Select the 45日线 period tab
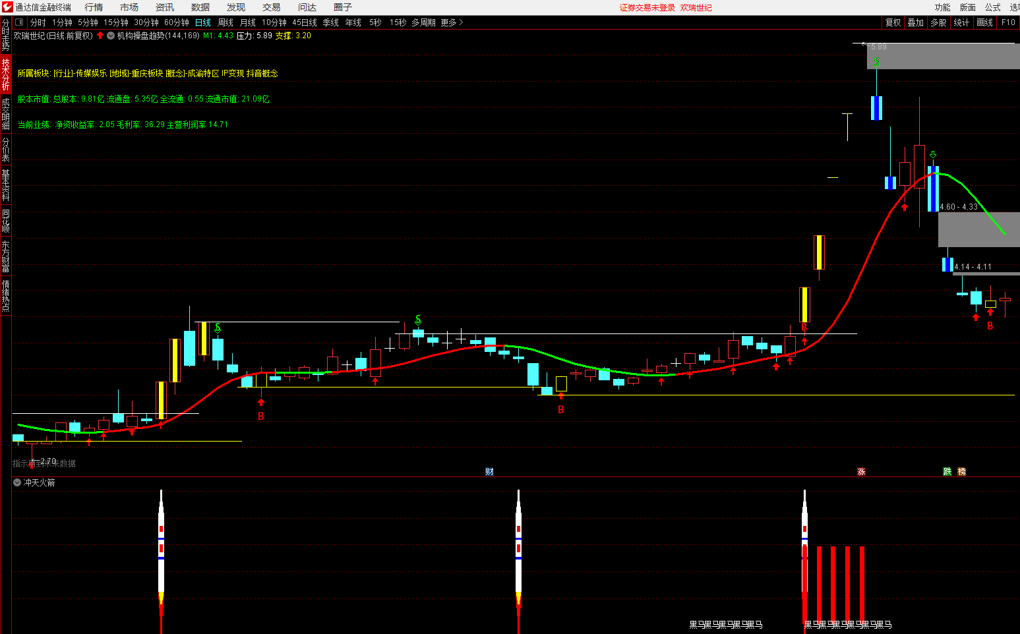The height and width of the screenshot is (634, 1020). click(x=305, y=22)
